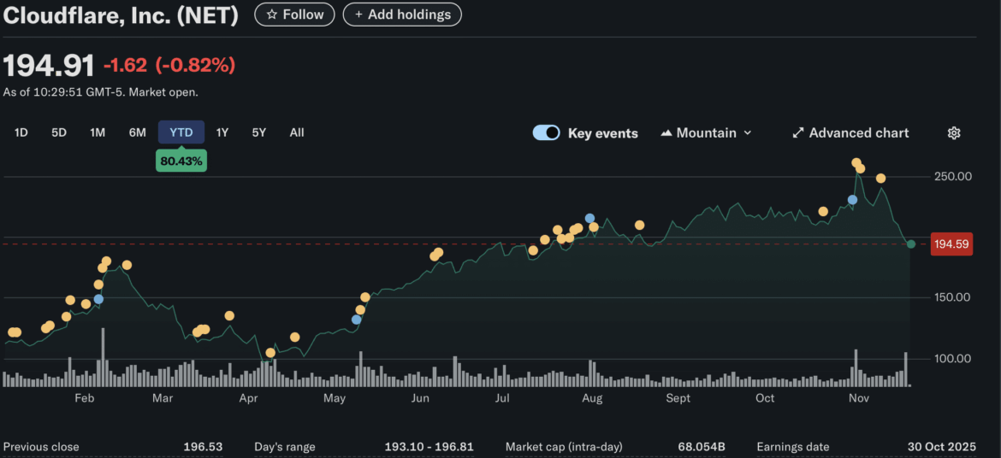Click the blue event dot near August
The height and width of the screenshot is (458, 1001).
click(x=589, y=219)
